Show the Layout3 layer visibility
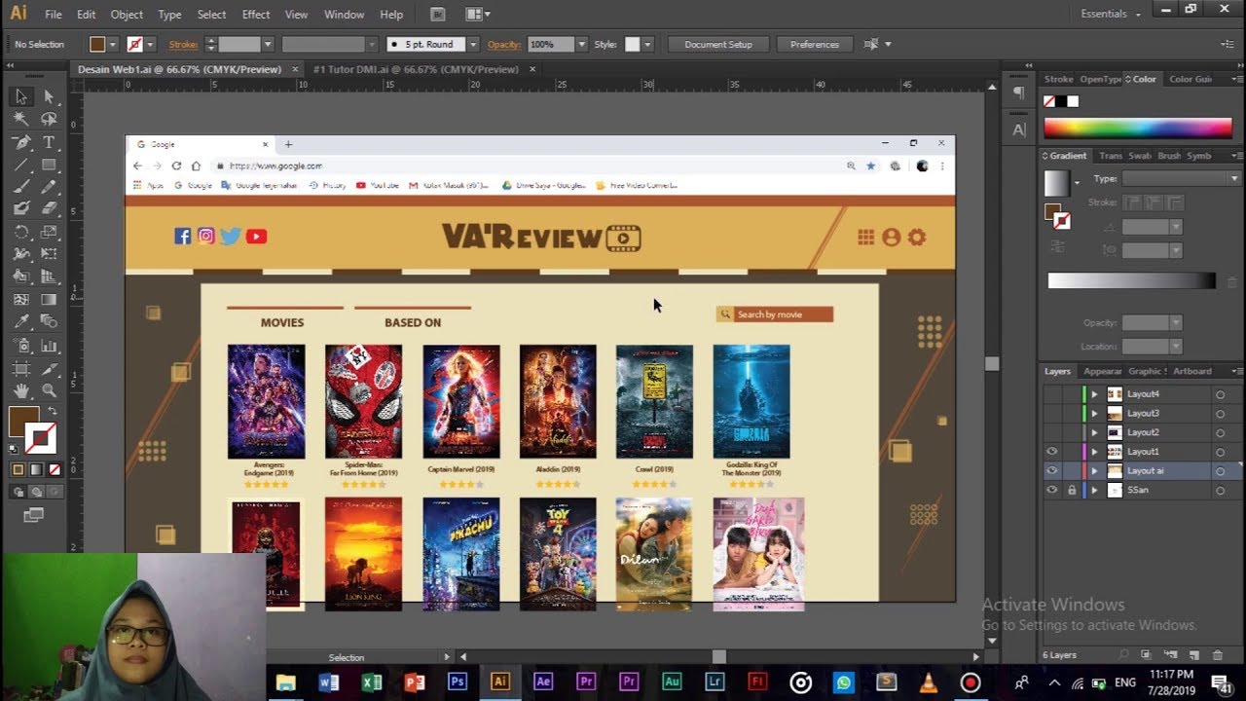This screenshot has height=701, width=1246. tap(1051, 413)
